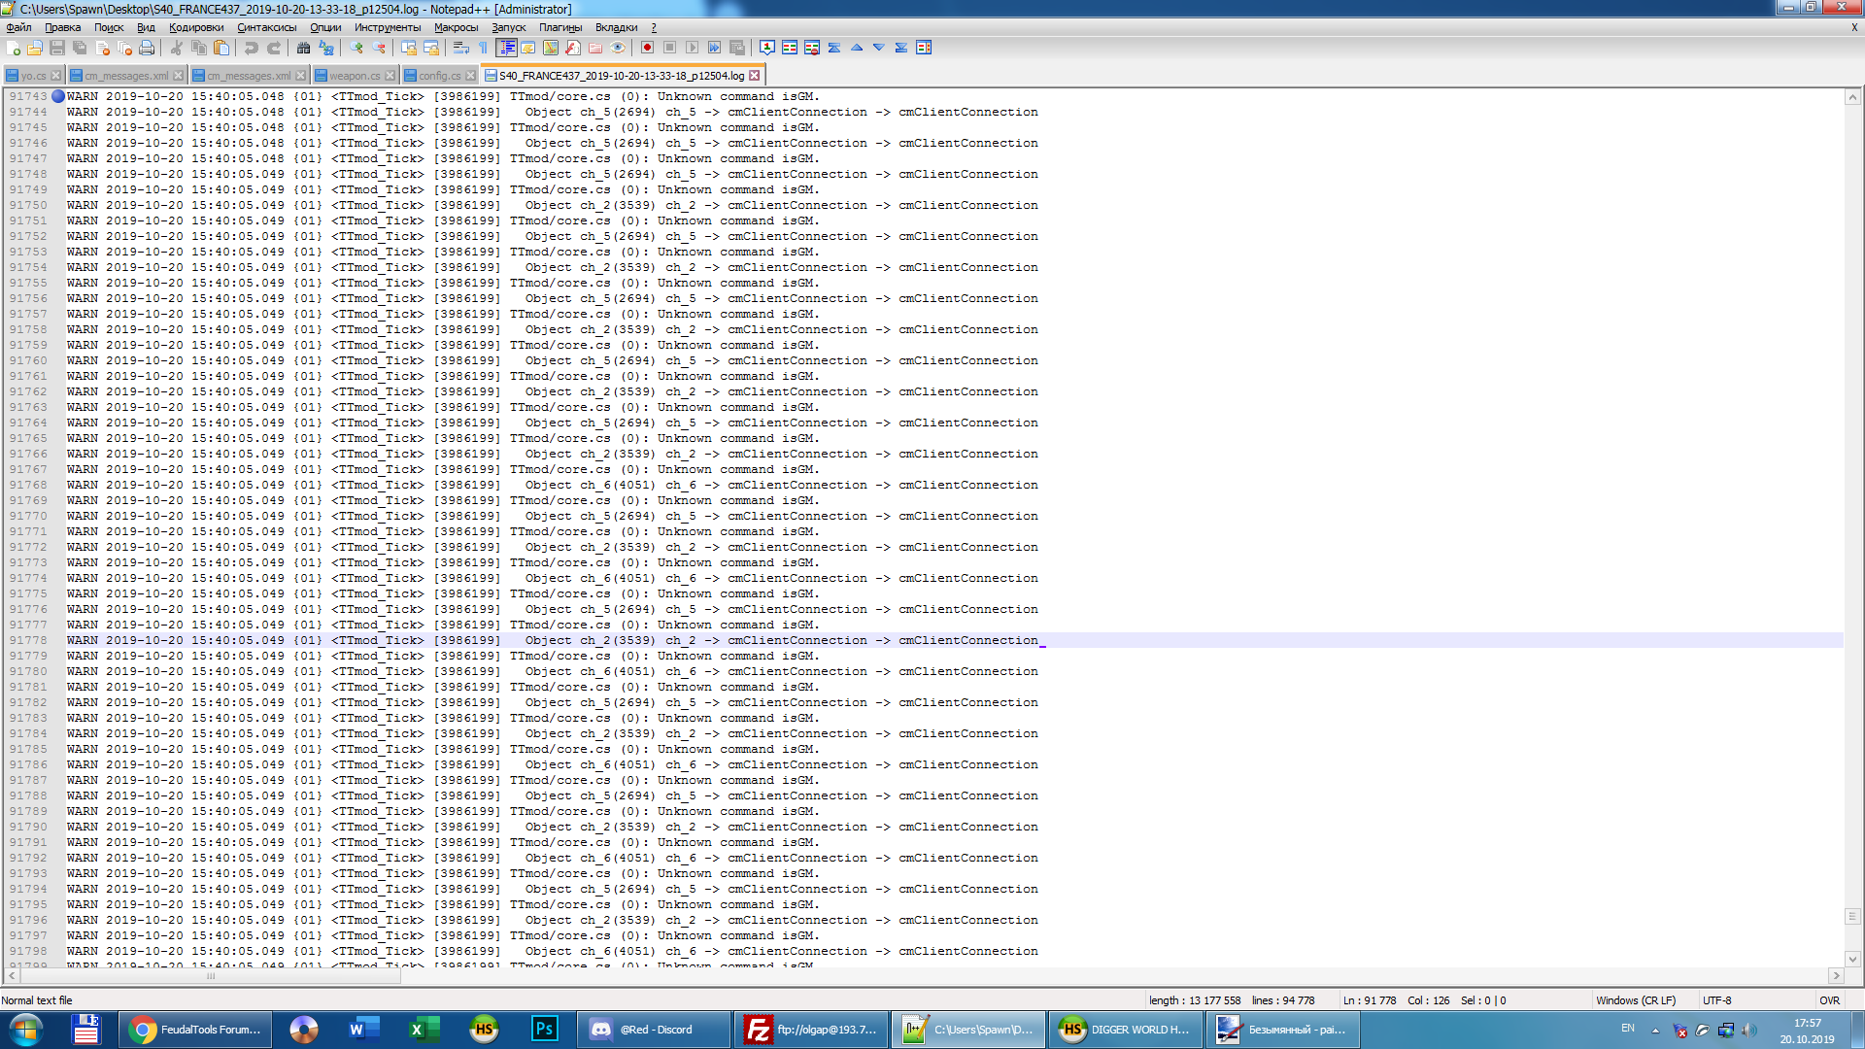Toggle the word wrap toolbar button
The image size is (1865, 1049).
[x=460, y=48]
